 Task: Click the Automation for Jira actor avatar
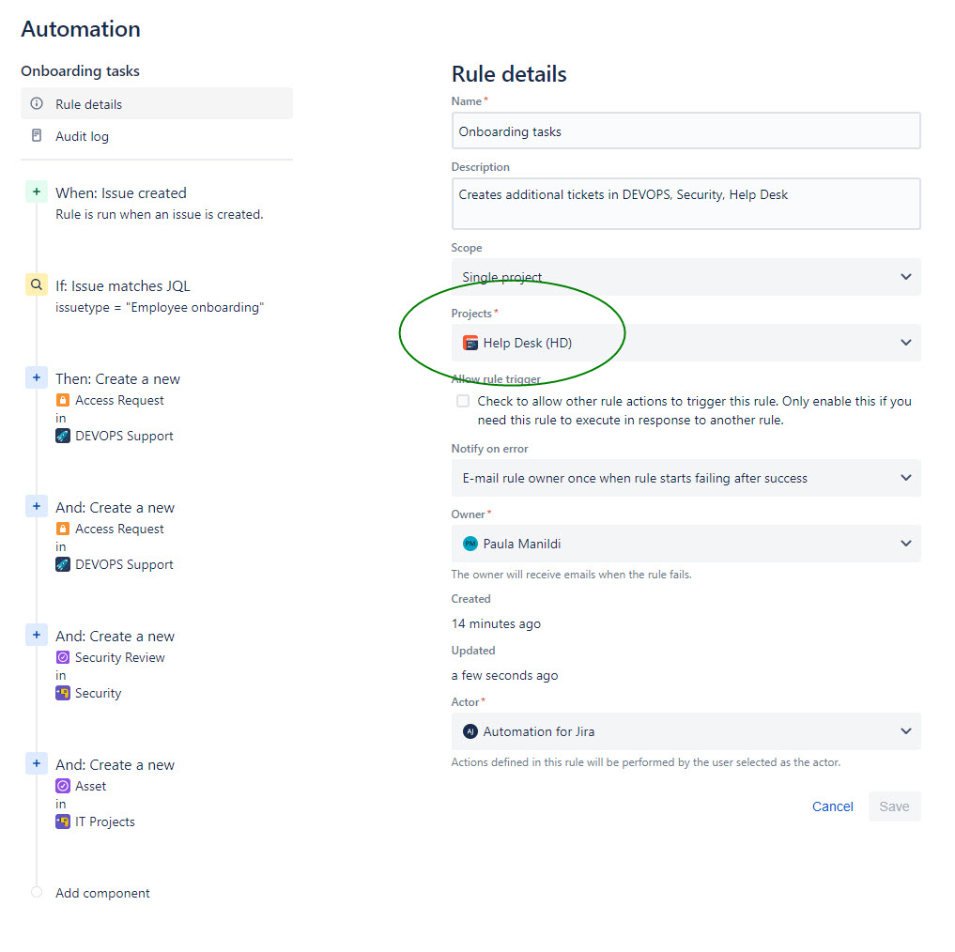(470, 731)
